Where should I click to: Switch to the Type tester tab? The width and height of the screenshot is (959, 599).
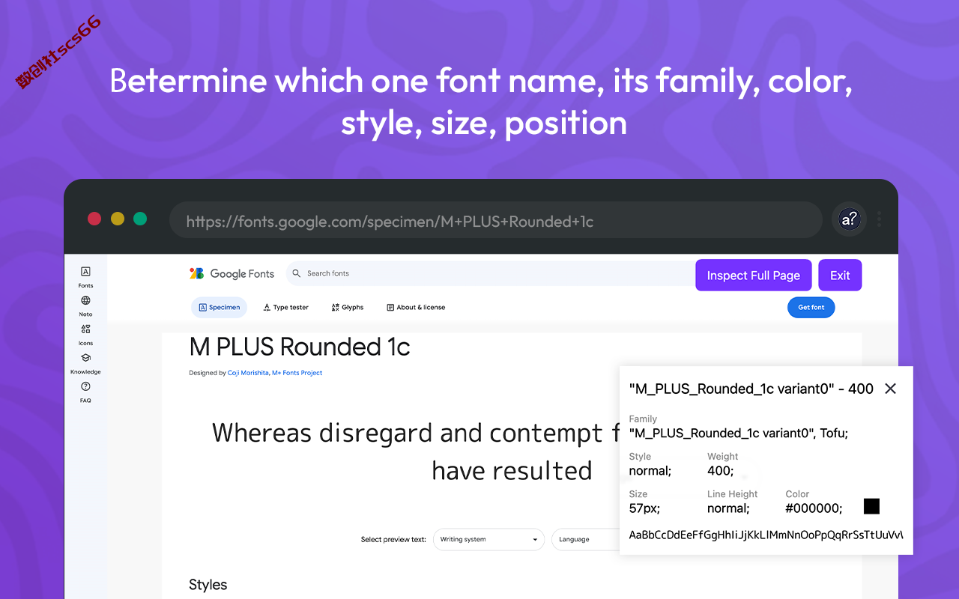286,307
